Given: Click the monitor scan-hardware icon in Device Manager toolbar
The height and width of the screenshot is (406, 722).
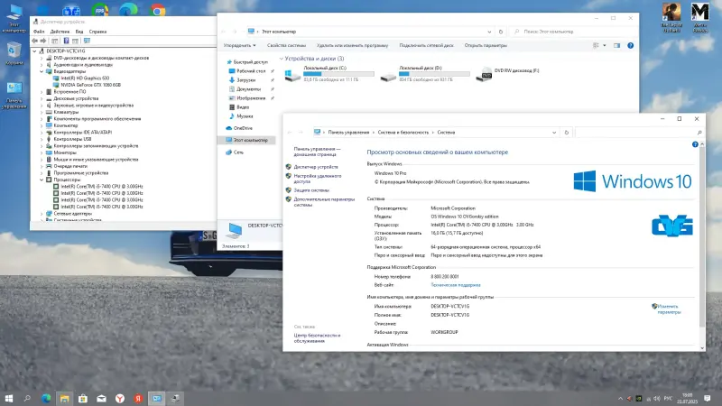Looking at the screenshot, I should [87, 41].
